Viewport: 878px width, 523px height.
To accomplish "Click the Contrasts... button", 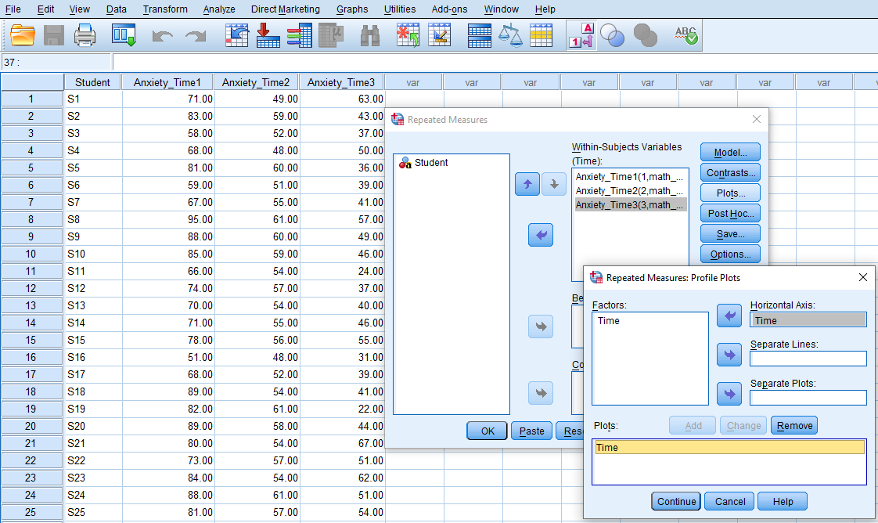I will pyautogui.click(x=730, y=173).
